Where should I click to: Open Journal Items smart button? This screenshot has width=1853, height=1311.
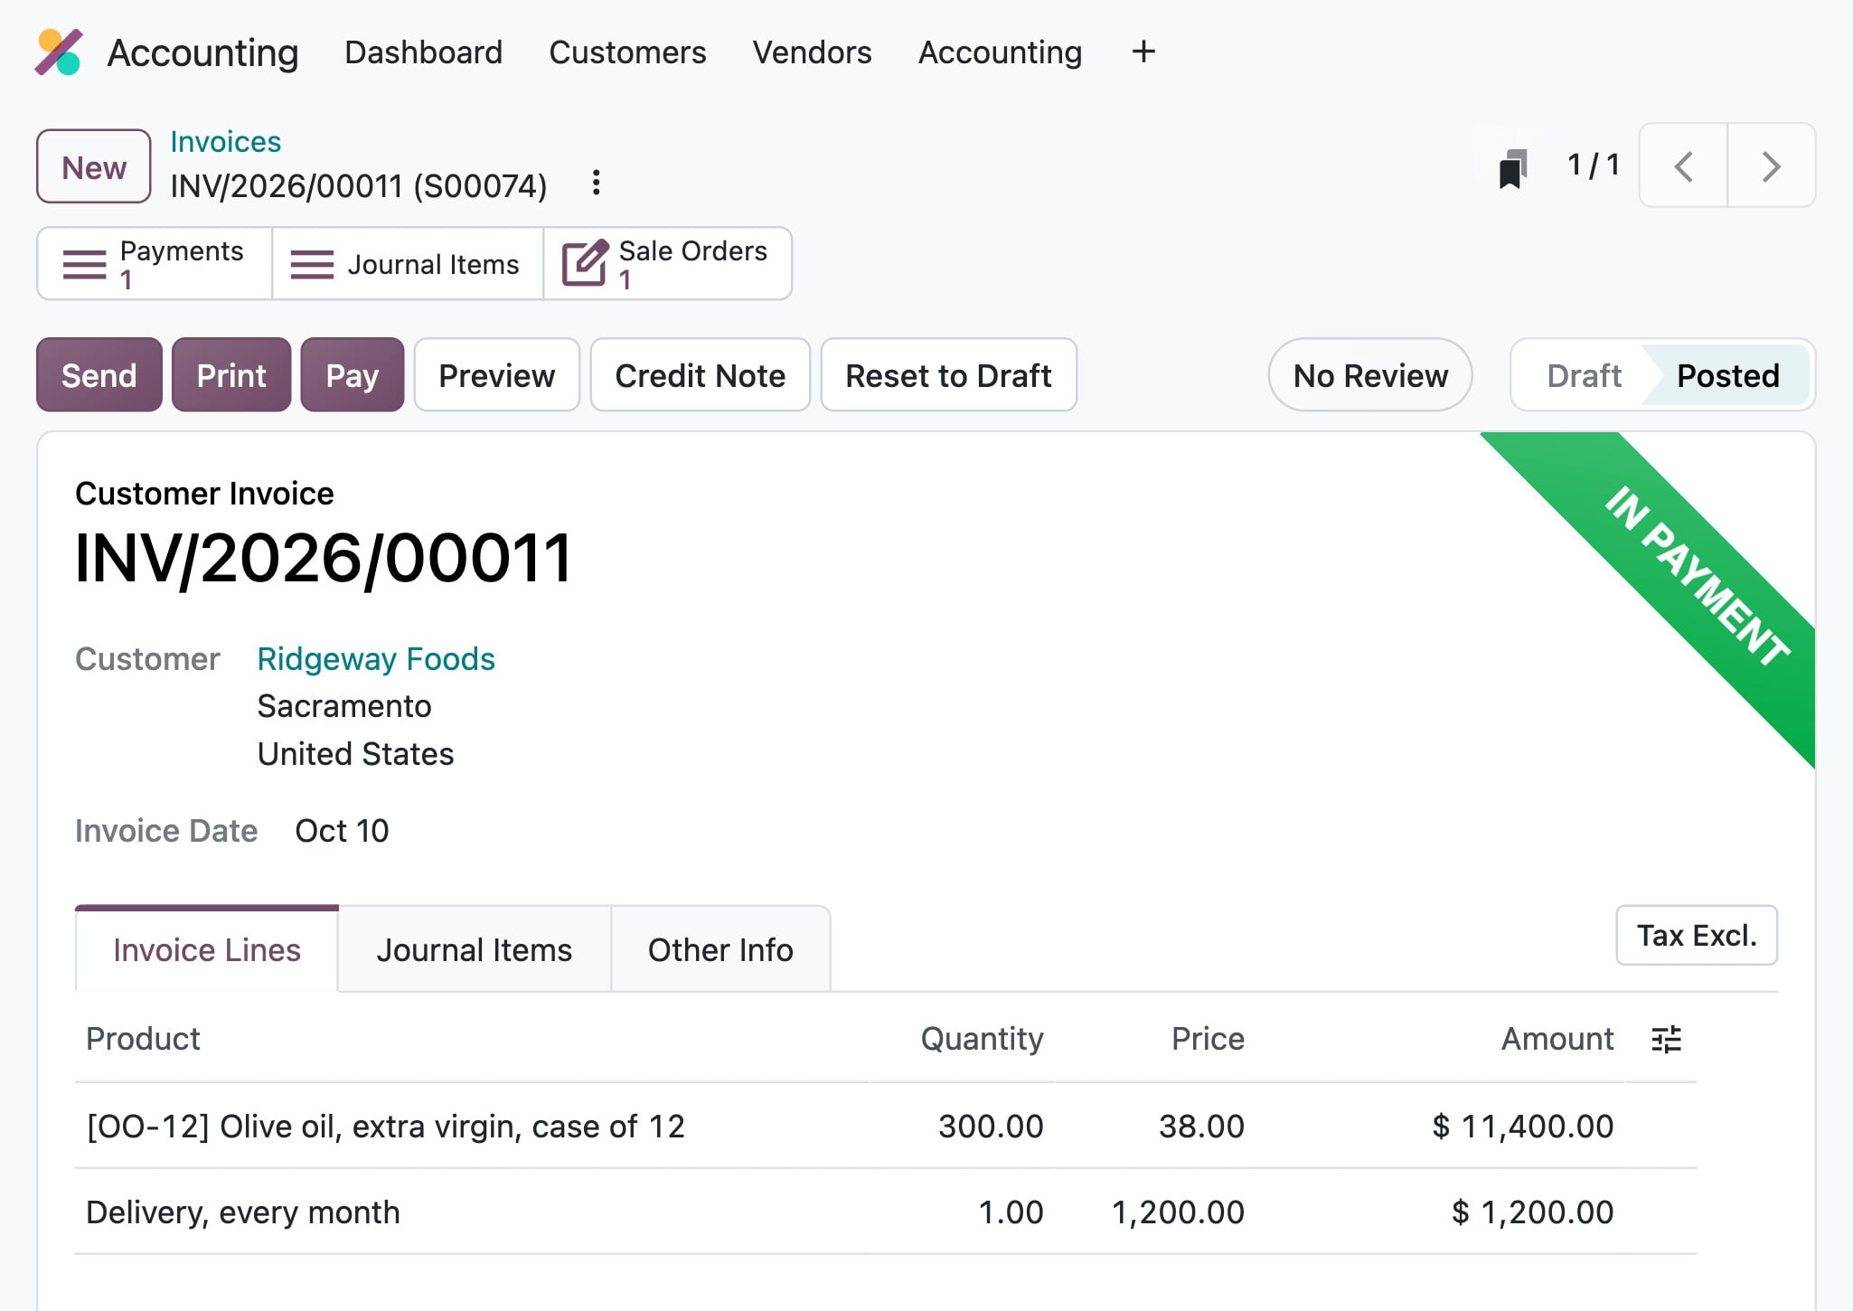408,263
